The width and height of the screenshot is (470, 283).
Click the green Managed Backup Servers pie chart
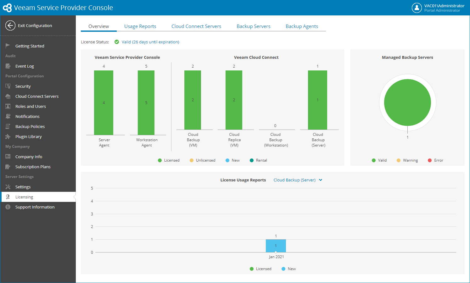[x=407, y=103]
